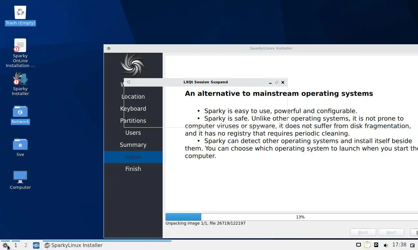Viewport: 418px width, 250px height.
Task: Select the Partitions step in installer sidebar
Action: [133, 121]
